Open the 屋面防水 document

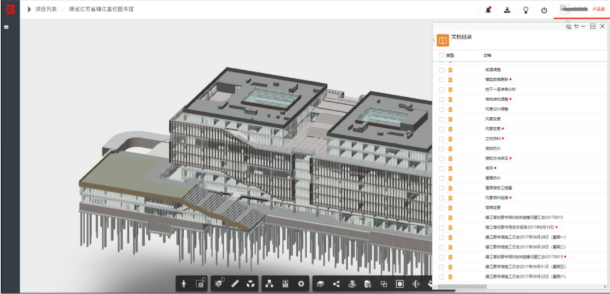click(492, 178)
